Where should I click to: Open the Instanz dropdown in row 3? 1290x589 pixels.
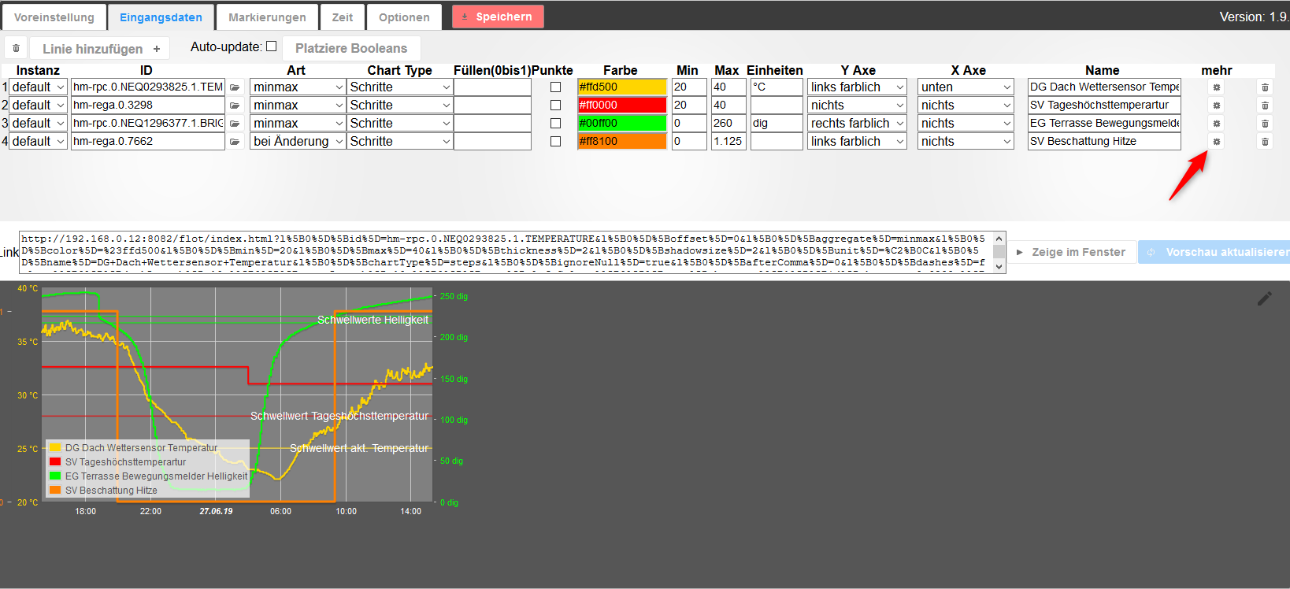(x=39, y=123)
